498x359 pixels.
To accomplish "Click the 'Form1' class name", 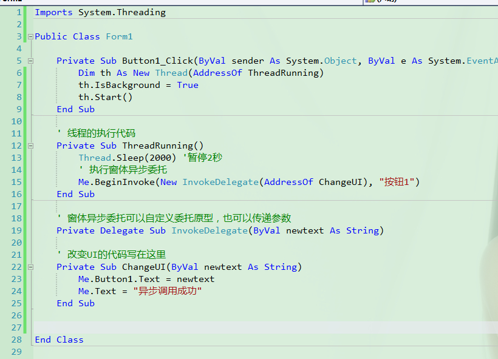I will [x=119, y=36].
